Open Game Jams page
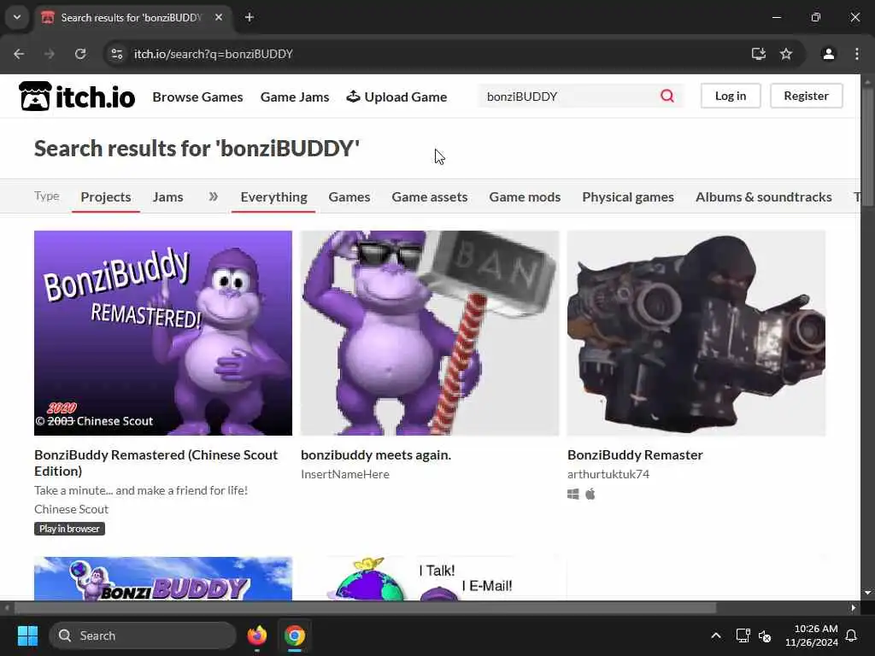The height and width of the screenshot is (656, 875). point(295,97)
